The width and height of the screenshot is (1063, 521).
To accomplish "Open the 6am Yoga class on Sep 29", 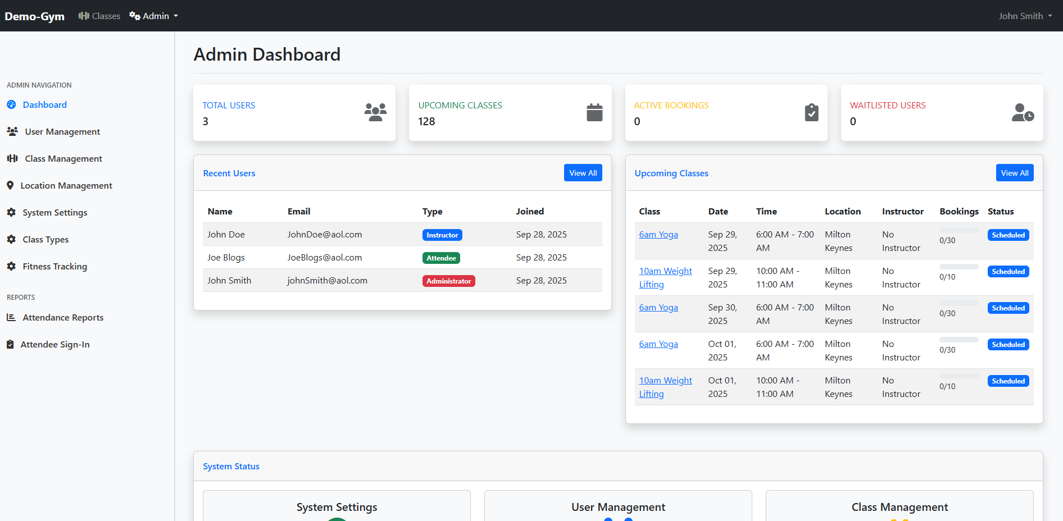I will click(x=658, y=234).
